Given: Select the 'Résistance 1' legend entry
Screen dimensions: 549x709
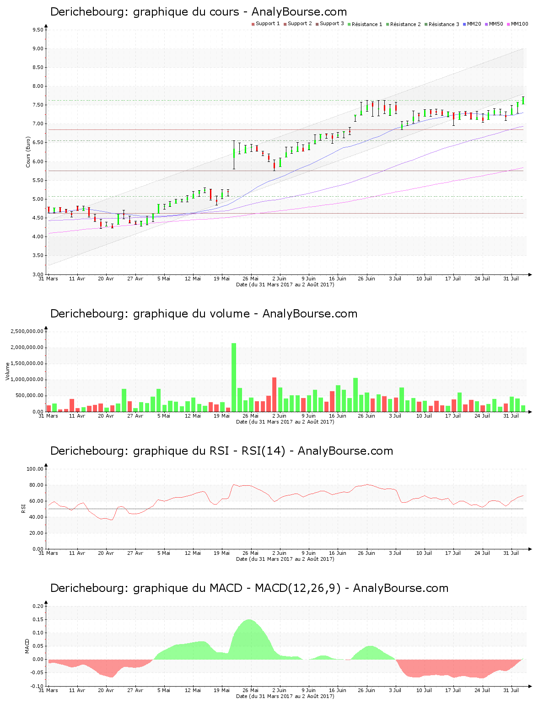Looking at the screenshot, I should tap(365, 24).
